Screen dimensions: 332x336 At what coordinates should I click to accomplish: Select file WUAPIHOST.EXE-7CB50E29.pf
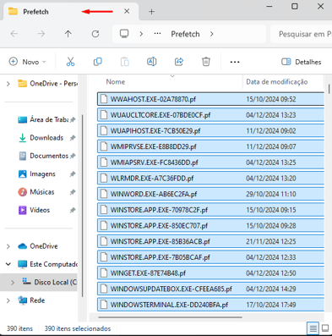210,130
